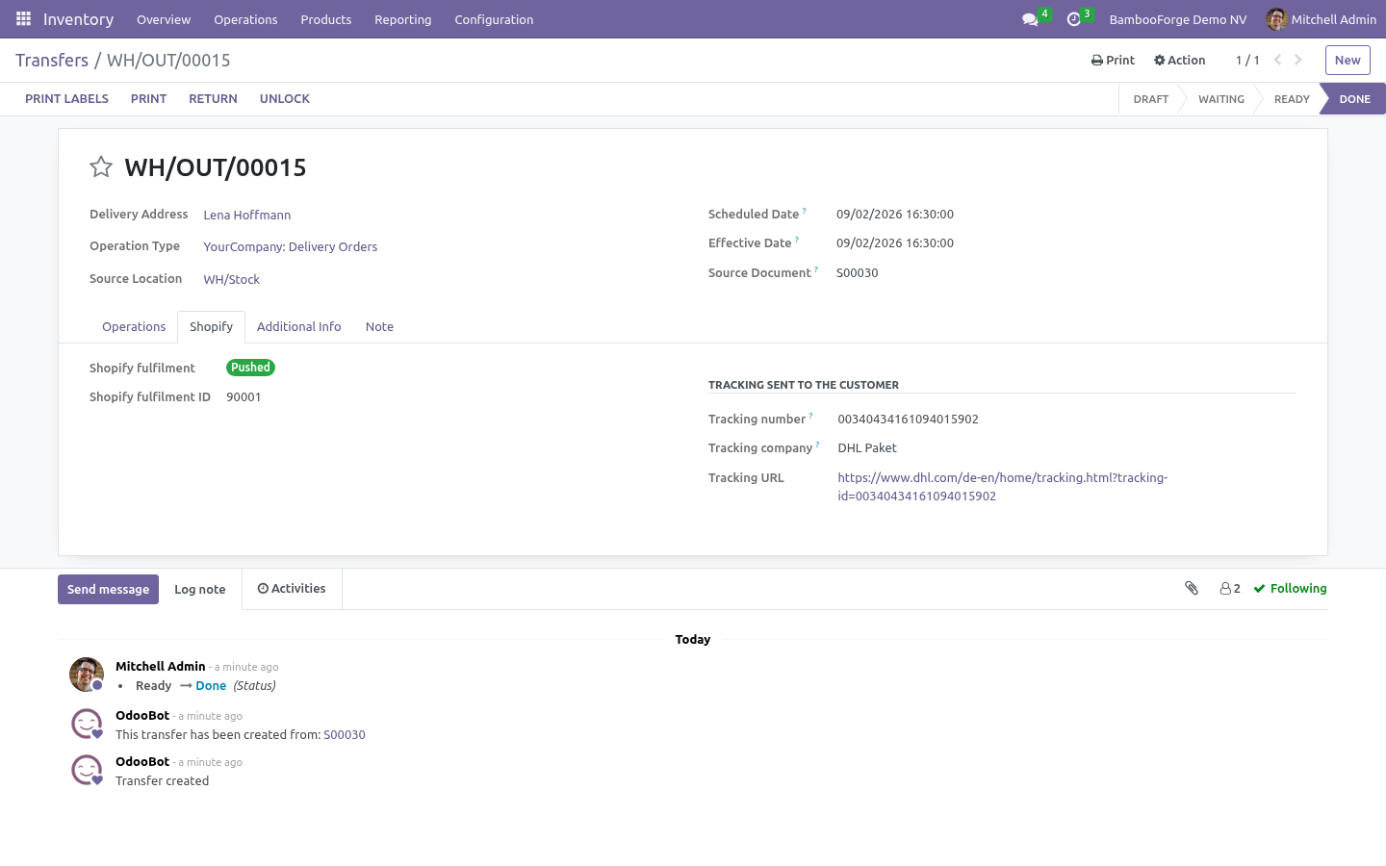Open the Products menu
Viewport: 1386px width, 866px height.
tap(326, 19)
